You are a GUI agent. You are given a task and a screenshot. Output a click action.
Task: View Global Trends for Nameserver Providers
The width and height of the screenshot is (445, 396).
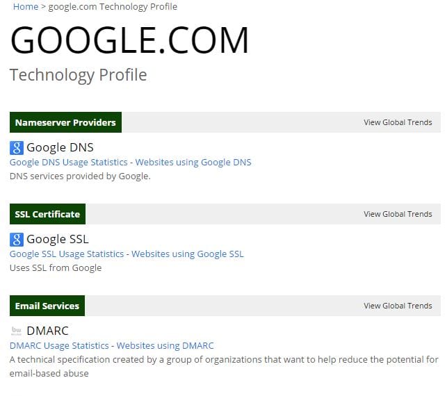pos(398,122)
